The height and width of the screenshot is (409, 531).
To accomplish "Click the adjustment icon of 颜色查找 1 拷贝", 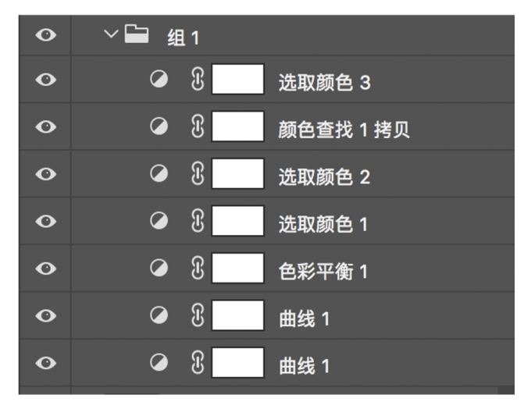I will coord(159,128).
